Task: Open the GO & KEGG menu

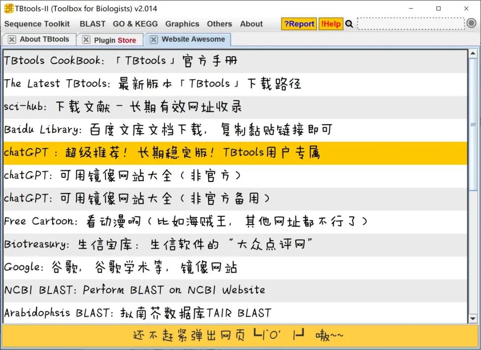Action: pyautogui.click(x=135, y=24)
